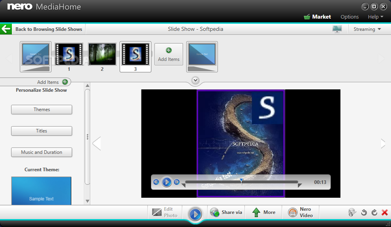Step back one frame in preview player
391x227 pixels.
[x=156, y=182]
